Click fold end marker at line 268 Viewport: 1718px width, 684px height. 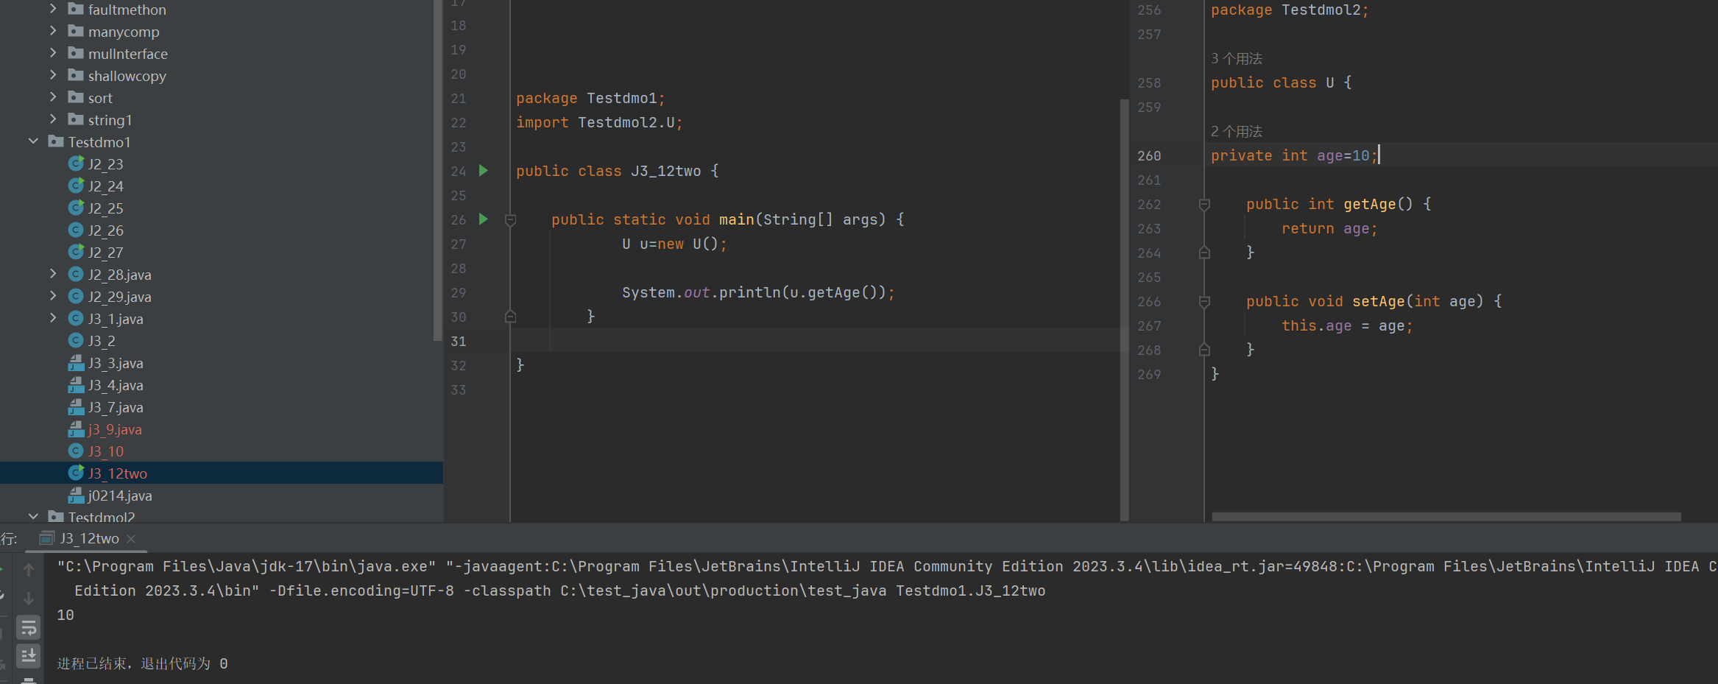pyautogui.click(x=1204, y=350)
